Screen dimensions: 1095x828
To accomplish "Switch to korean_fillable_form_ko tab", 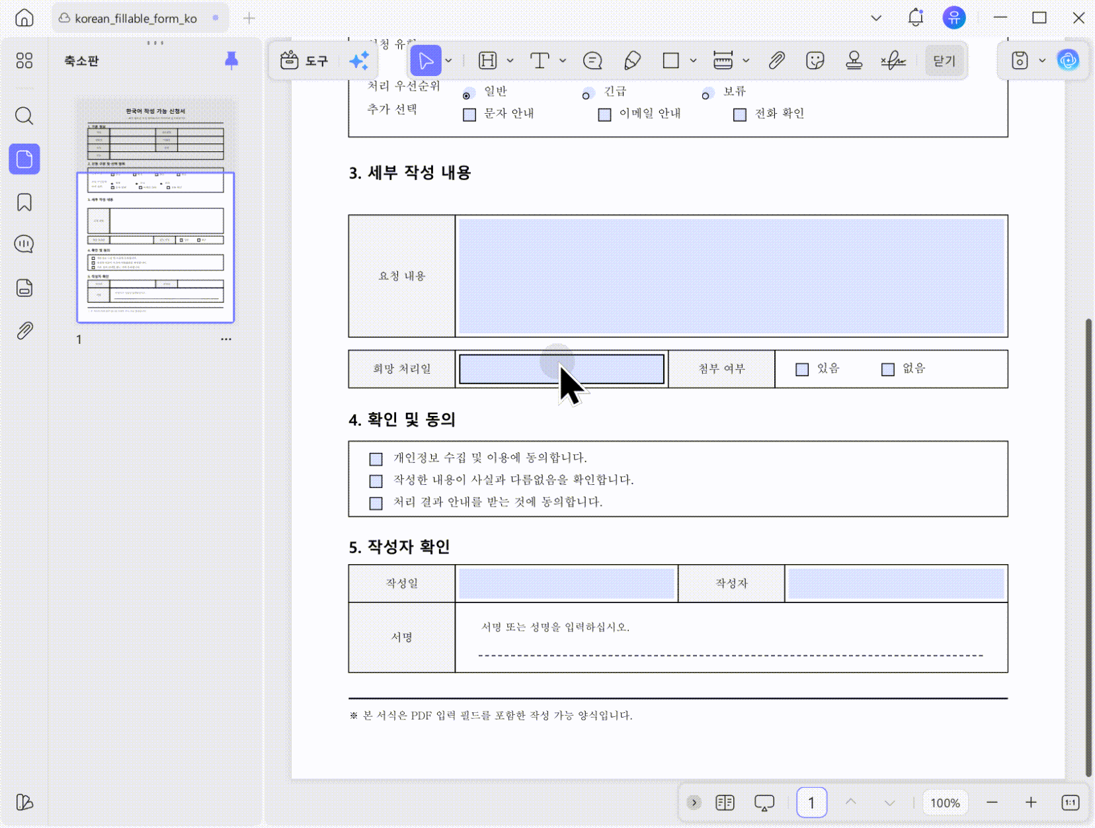I will (x=140, y=18).
